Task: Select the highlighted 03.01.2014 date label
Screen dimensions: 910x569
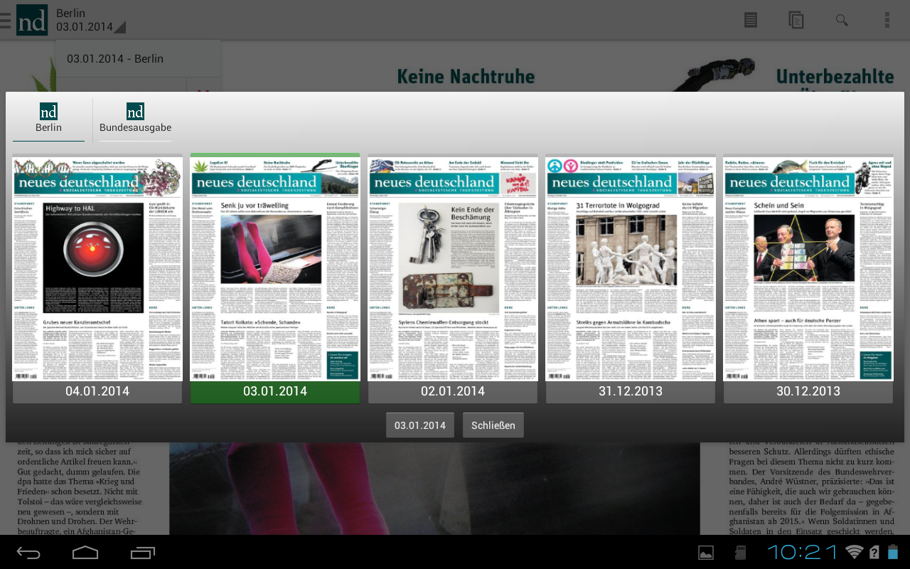Action: click(x=275, y=392)
